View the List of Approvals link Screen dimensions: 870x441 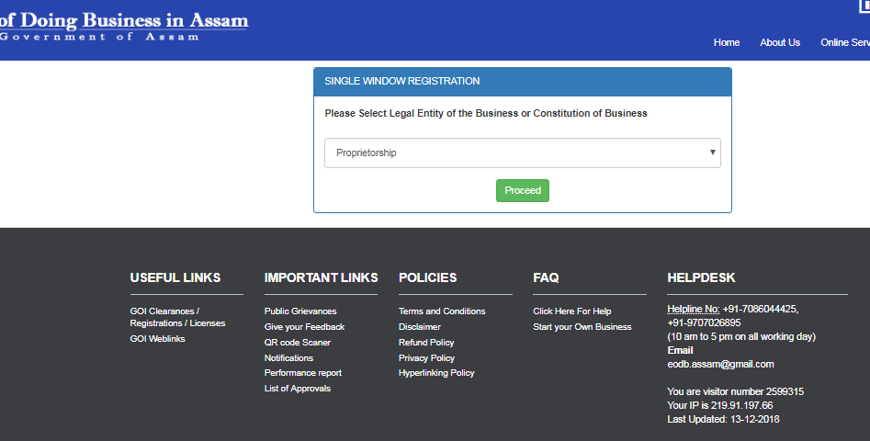click(x=297, y=389)
